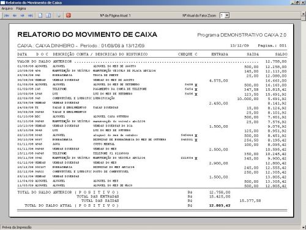This screenshot has height=230, width=306.
Task: Click the entrada value 2.900,00
Action: click(x=218, y=163)
